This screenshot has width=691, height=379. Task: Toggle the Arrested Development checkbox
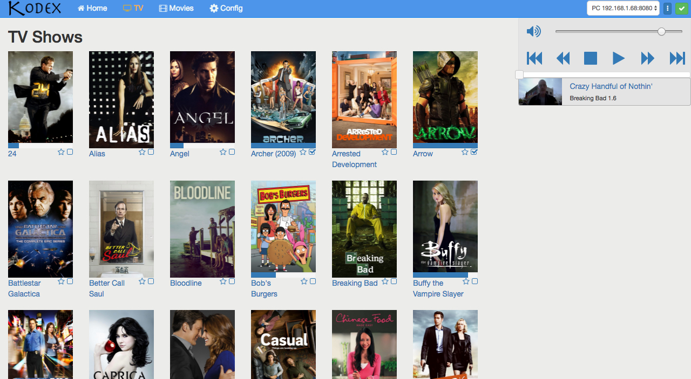tap(394, 152)
